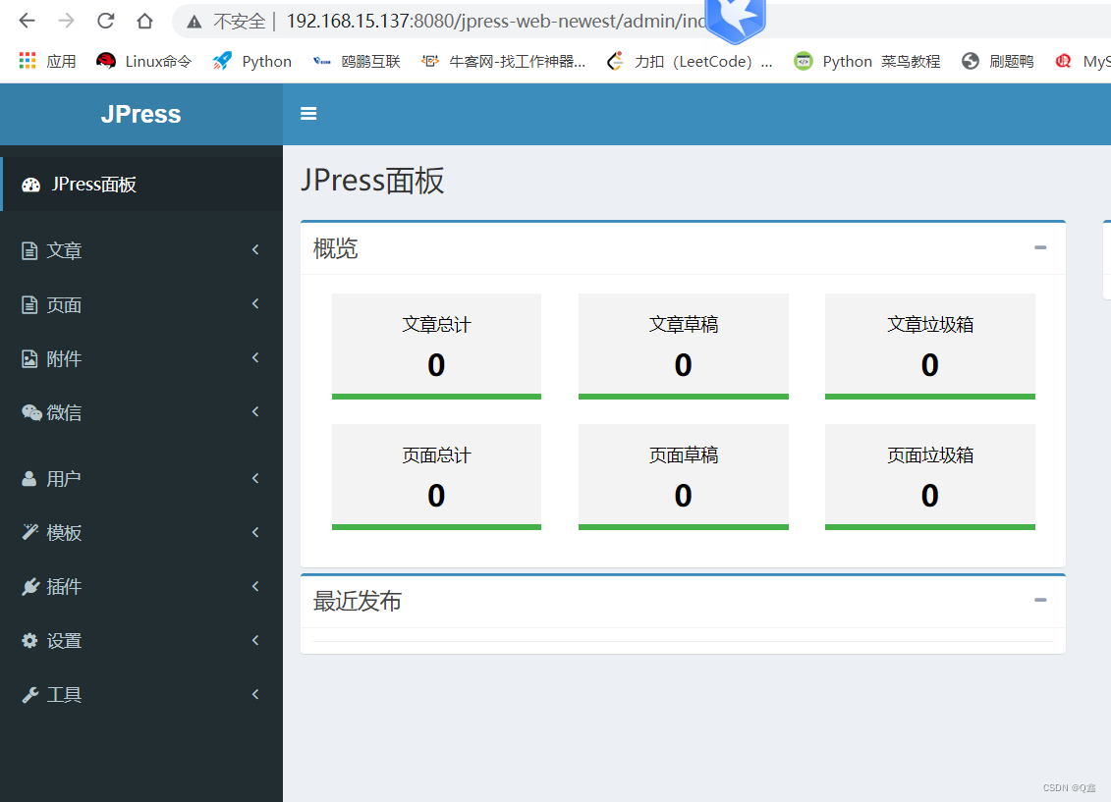Click the 工具 (Tools) wrench icon
This screenshot has width=1111, height=802.
point(29,694)
